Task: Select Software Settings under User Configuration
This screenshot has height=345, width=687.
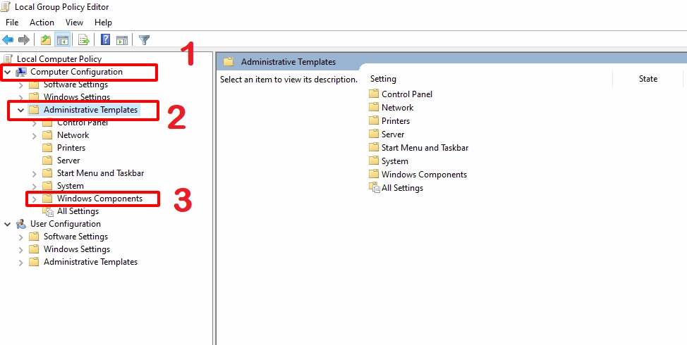Action: click(75, 237)
